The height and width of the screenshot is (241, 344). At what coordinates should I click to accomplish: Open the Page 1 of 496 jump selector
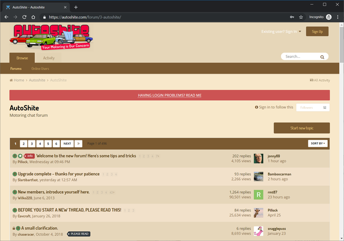point(97,144)
